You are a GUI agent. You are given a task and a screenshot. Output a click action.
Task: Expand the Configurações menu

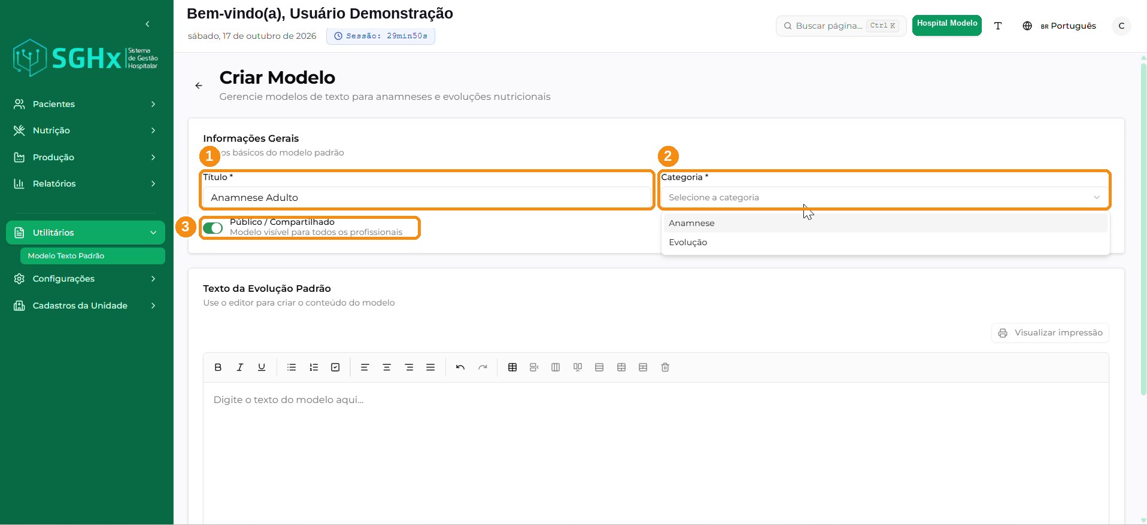click(85, 279)
